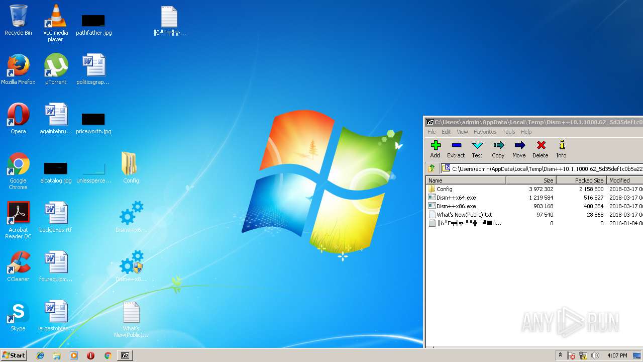This screenshot has height=362, width=643.
Task: Select What's New(Public) text file on desktop
Action: tap(131, 320)
